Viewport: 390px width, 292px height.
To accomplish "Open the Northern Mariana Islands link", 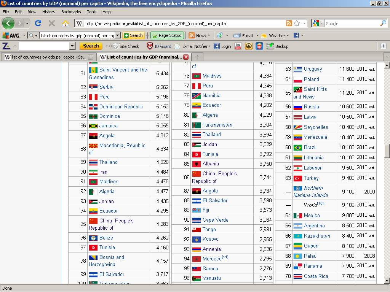I will [x=313, y=188].
